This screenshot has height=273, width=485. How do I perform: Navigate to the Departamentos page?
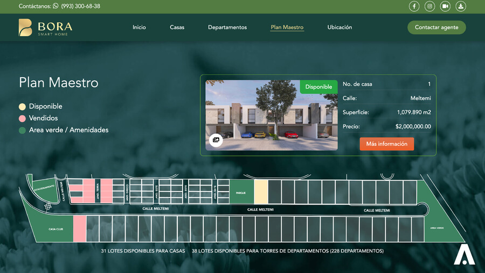pyautogui.click(x=227, y=28)
